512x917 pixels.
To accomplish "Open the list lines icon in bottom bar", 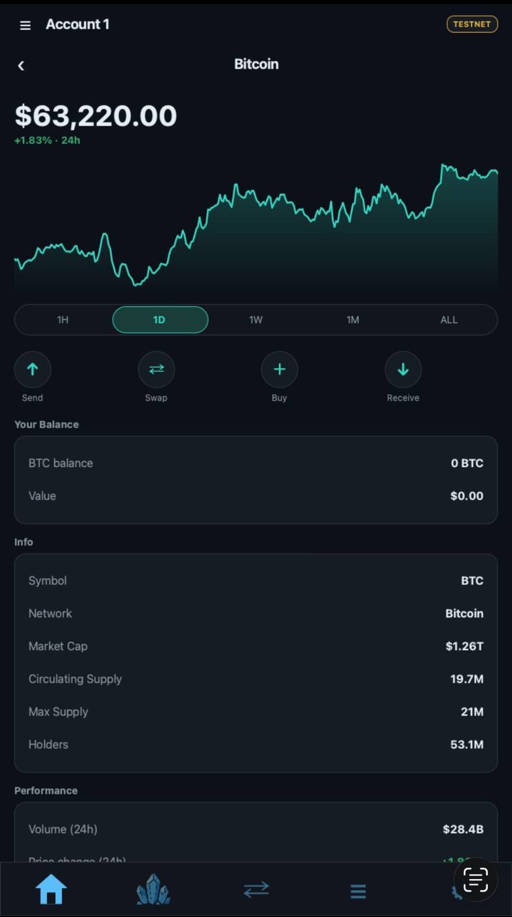I will coord(357,891).
